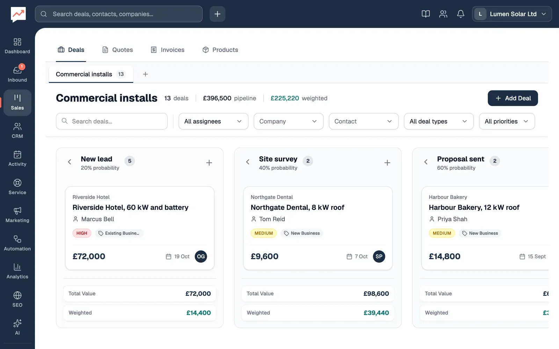Click the HIGH priority badge
559x349 pixels.
point(82,233)
